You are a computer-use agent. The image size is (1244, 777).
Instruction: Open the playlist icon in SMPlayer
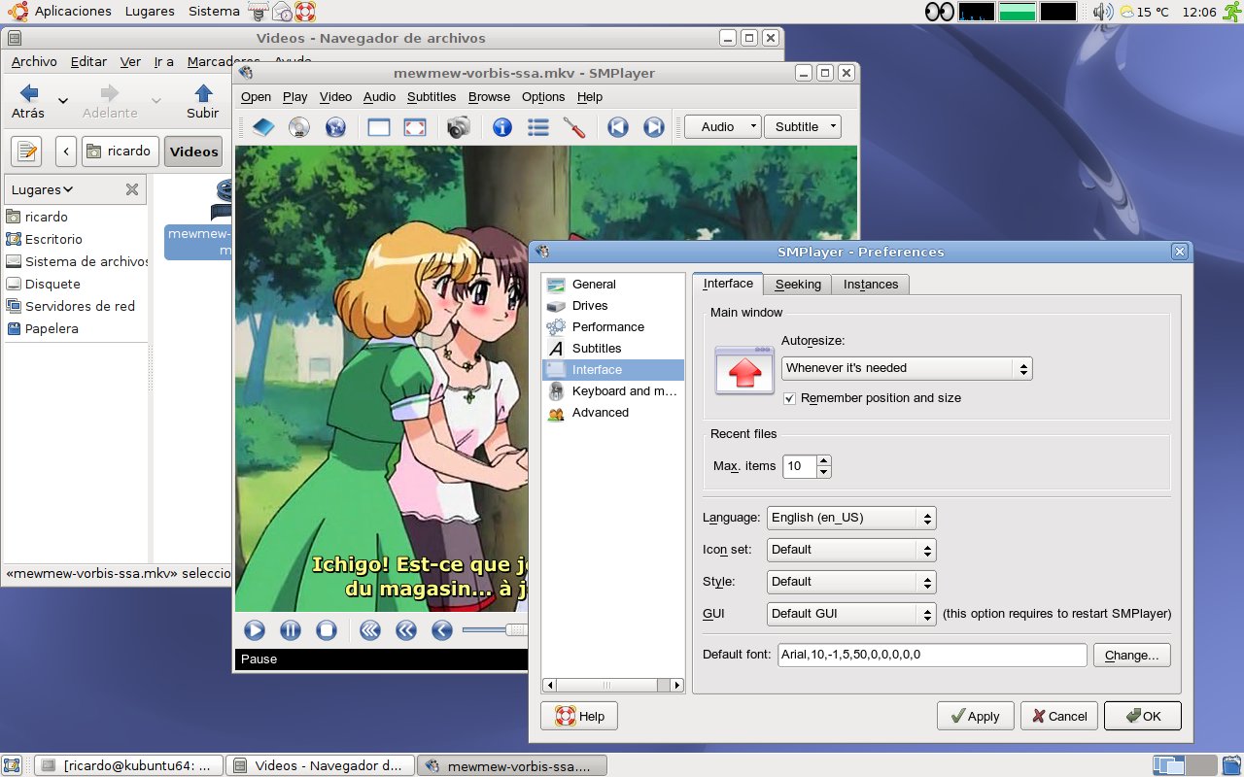pyautogui.click(x=538, y=127)
